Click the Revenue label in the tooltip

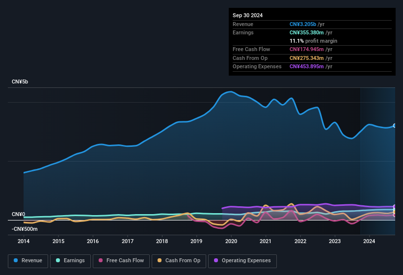click(x=243, y=24)
